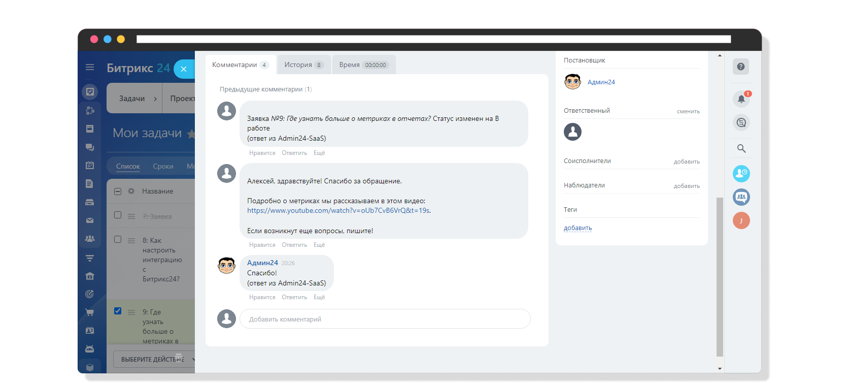Open the Админ24 profile link under Постановщик

(601, 82)
